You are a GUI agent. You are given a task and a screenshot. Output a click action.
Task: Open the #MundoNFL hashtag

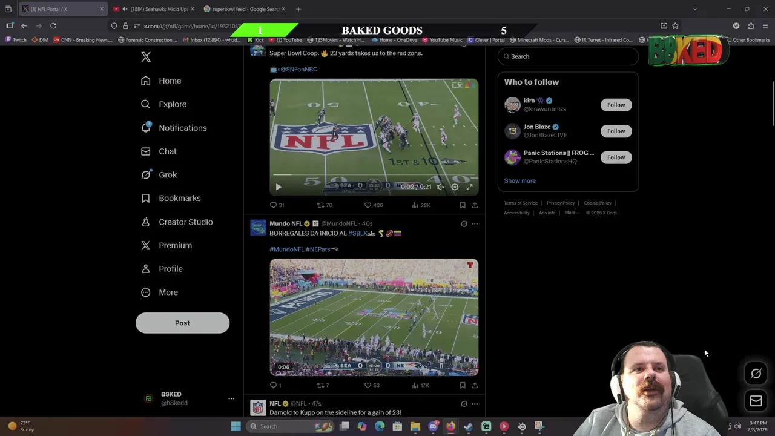click(x=286, y=249)
